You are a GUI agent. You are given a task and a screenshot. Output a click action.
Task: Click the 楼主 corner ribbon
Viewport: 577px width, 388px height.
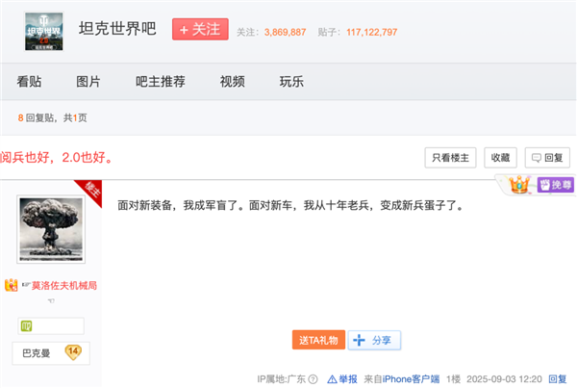tap(92, 190)
